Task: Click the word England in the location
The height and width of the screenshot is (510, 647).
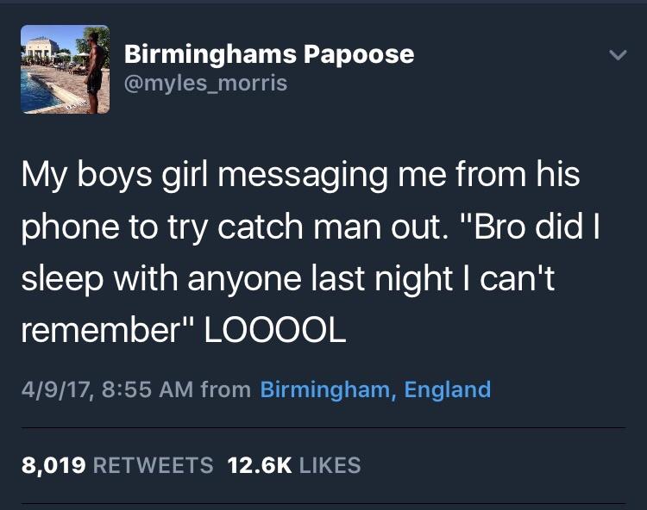Action: point(447,389)
